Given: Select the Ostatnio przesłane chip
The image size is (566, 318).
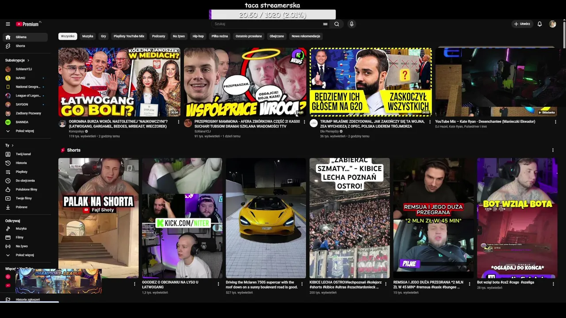Looking at the screenshot, I should pyautogui.click(x=249, y=36).
